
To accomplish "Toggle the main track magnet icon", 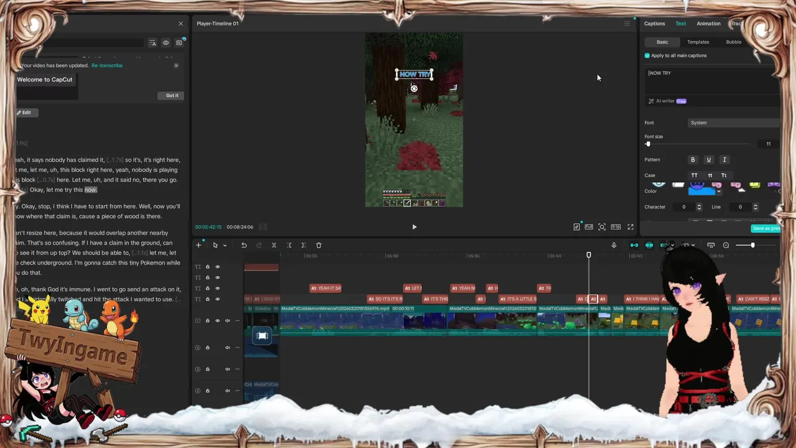I will (634, 245).
